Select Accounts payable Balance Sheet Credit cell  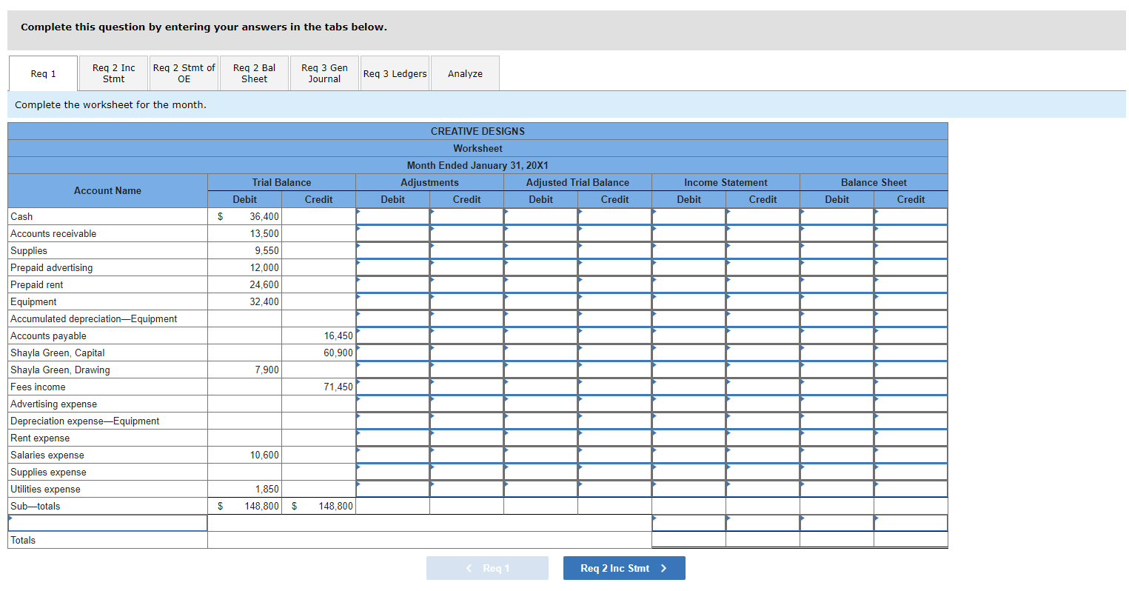point(911,335)
